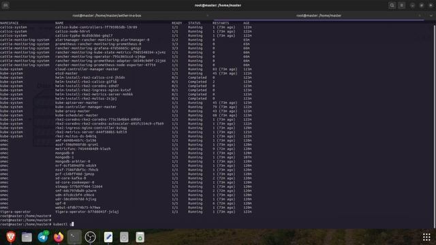Open OBS Studio from the dock
This screenshot has height=245, width=436.
point(90,238)
